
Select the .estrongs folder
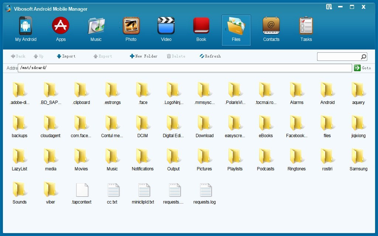coord(112,93)
